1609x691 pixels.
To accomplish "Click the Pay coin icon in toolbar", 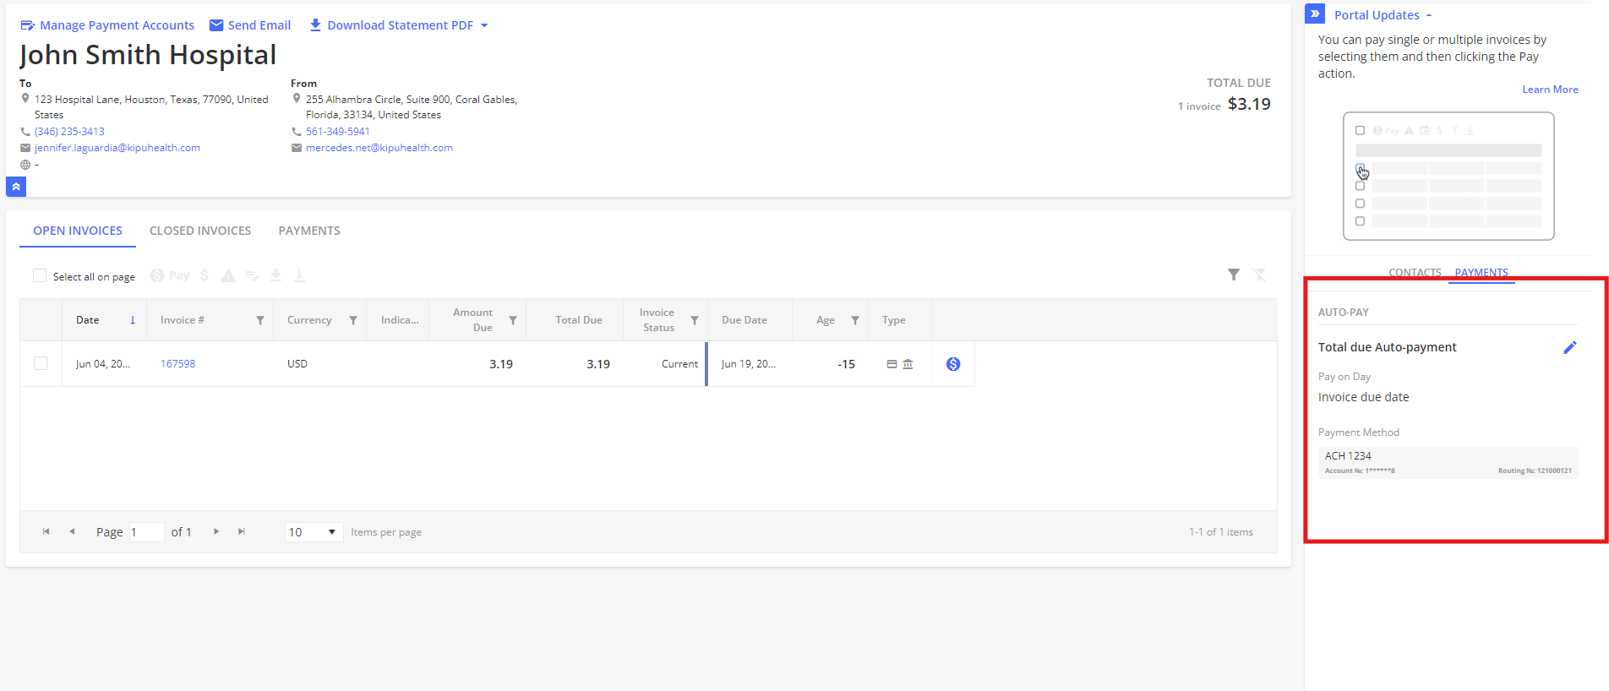I will coord(157,275).
